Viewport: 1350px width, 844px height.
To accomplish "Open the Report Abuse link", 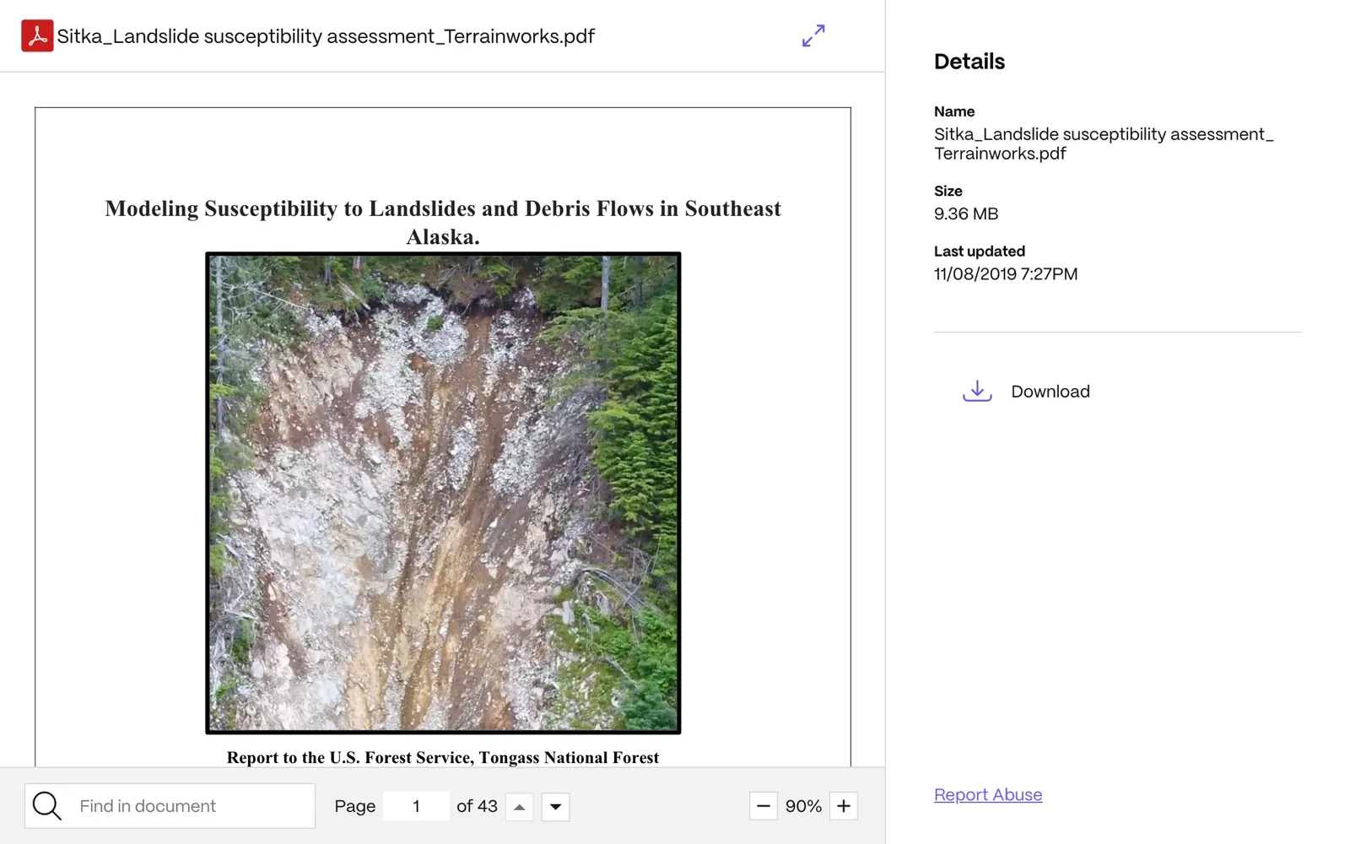I will click(x=988, y=795).
